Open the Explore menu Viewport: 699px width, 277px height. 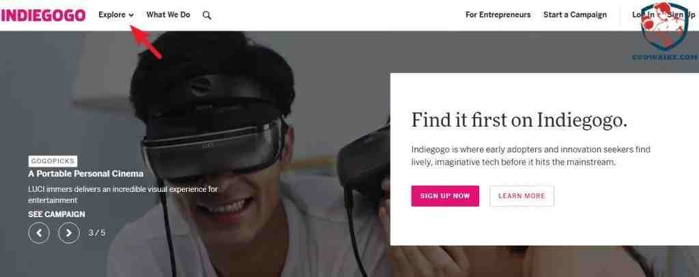[116, 15]
